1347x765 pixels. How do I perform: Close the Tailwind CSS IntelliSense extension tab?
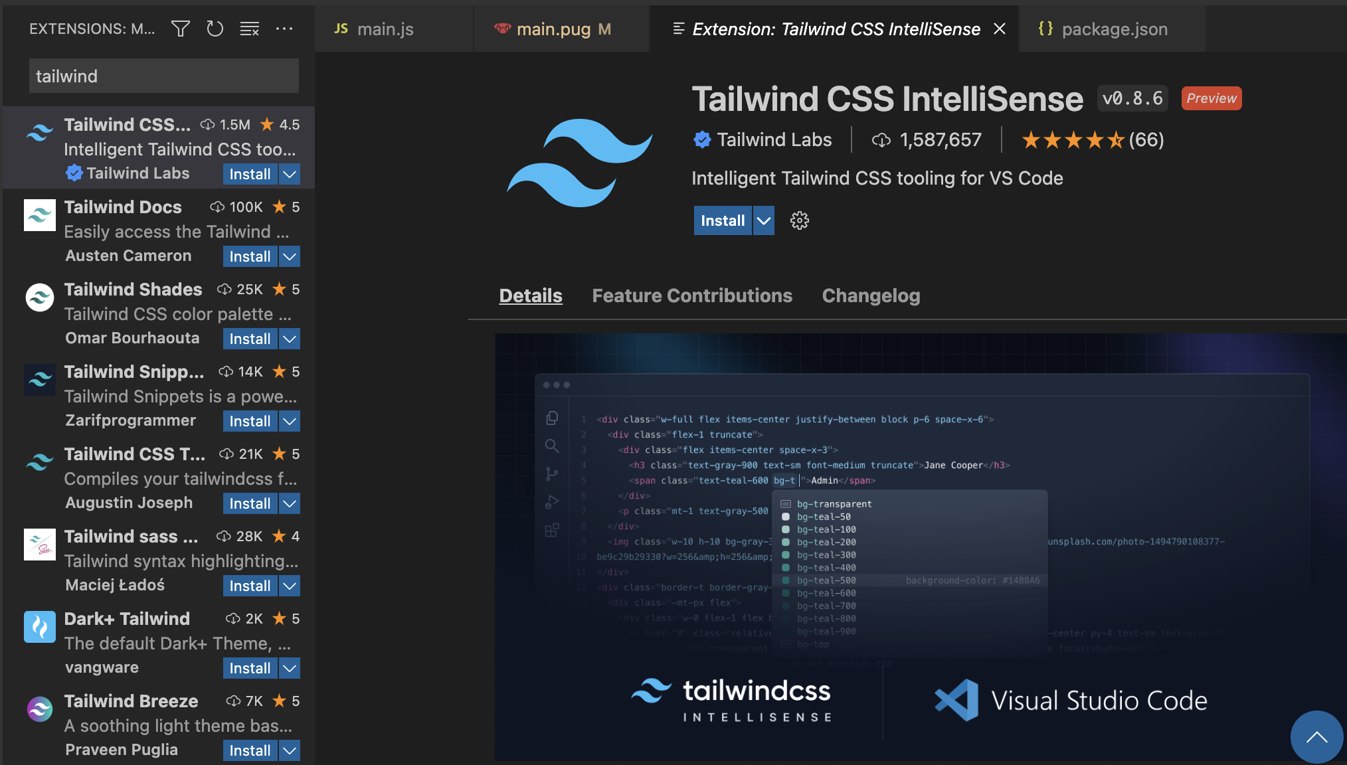pyautogui.click(x=999, y=29)
